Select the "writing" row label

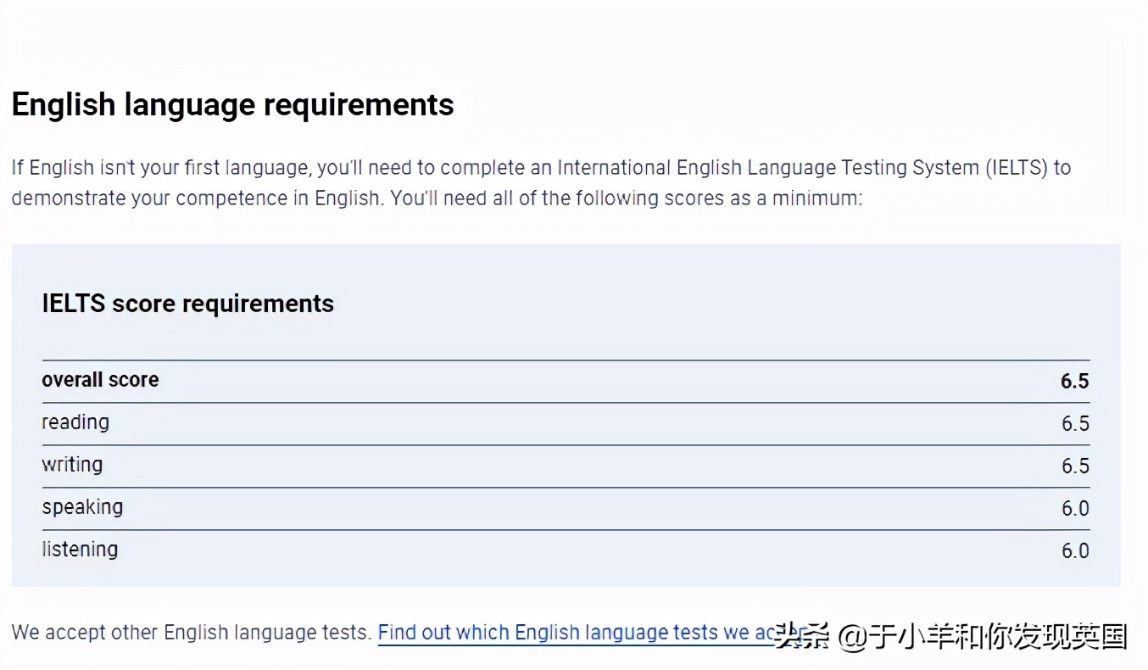click(72, 465)
